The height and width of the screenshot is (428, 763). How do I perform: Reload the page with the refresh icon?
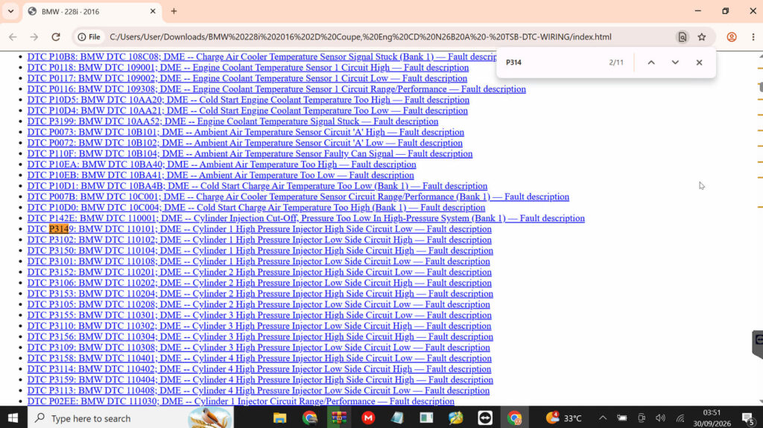(x=56, y=37)
